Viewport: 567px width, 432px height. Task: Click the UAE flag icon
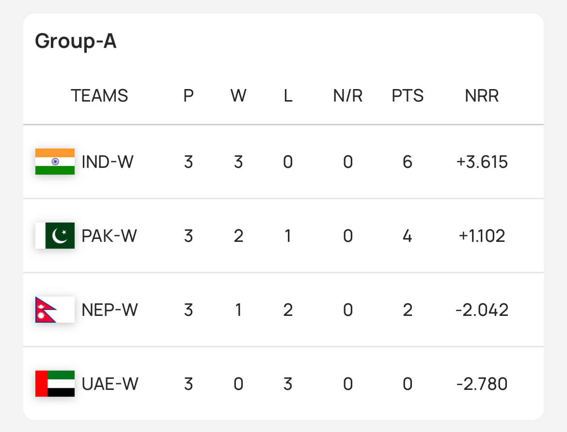pyautogui.click(x=55, y=384)
